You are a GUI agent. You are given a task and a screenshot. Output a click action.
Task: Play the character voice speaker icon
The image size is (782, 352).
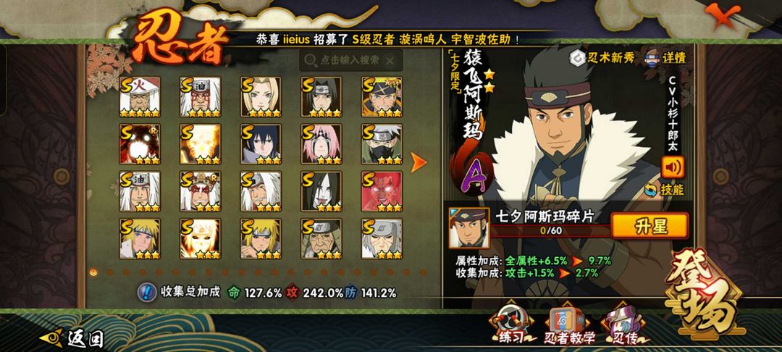(x=673, y=167)
